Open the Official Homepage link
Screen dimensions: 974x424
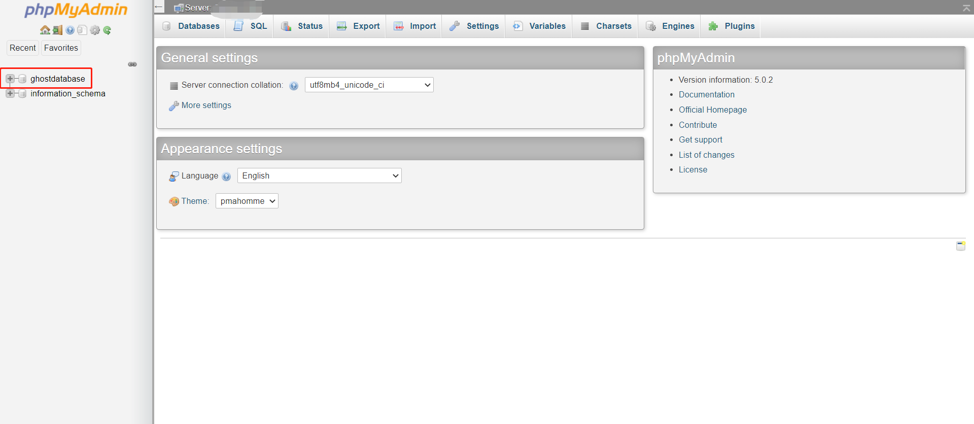[712, 110]
